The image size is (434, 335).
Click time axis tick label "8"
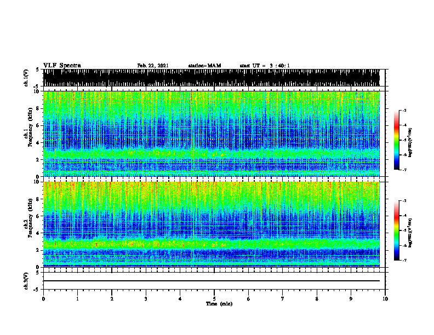(317, 299)
